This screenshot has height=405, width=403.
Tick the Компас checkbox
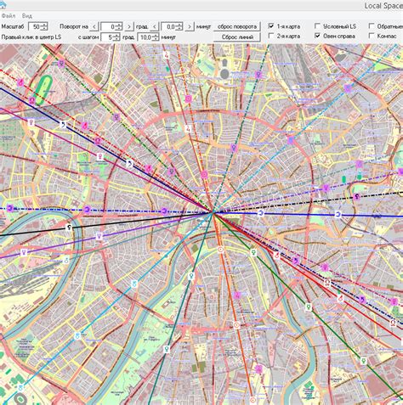point(372,36)
